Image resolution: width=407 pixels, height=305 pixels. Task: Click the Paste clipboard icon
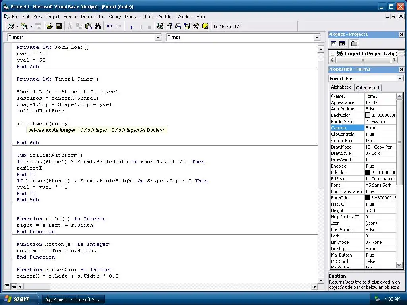(89, 26)
